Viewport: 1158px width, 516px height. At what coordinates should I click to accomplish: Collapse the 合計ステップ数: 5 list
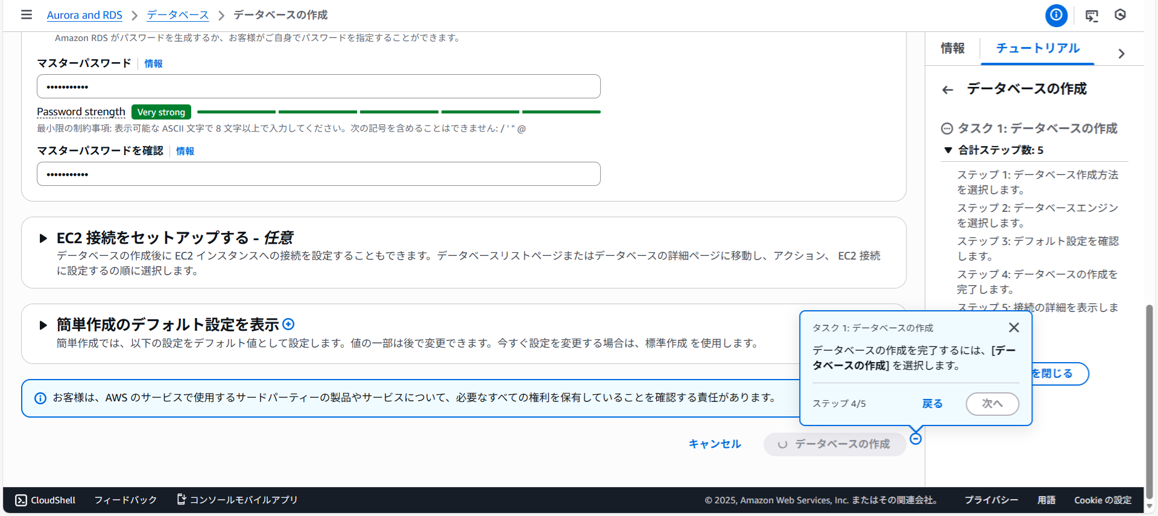tap(948, 150)
